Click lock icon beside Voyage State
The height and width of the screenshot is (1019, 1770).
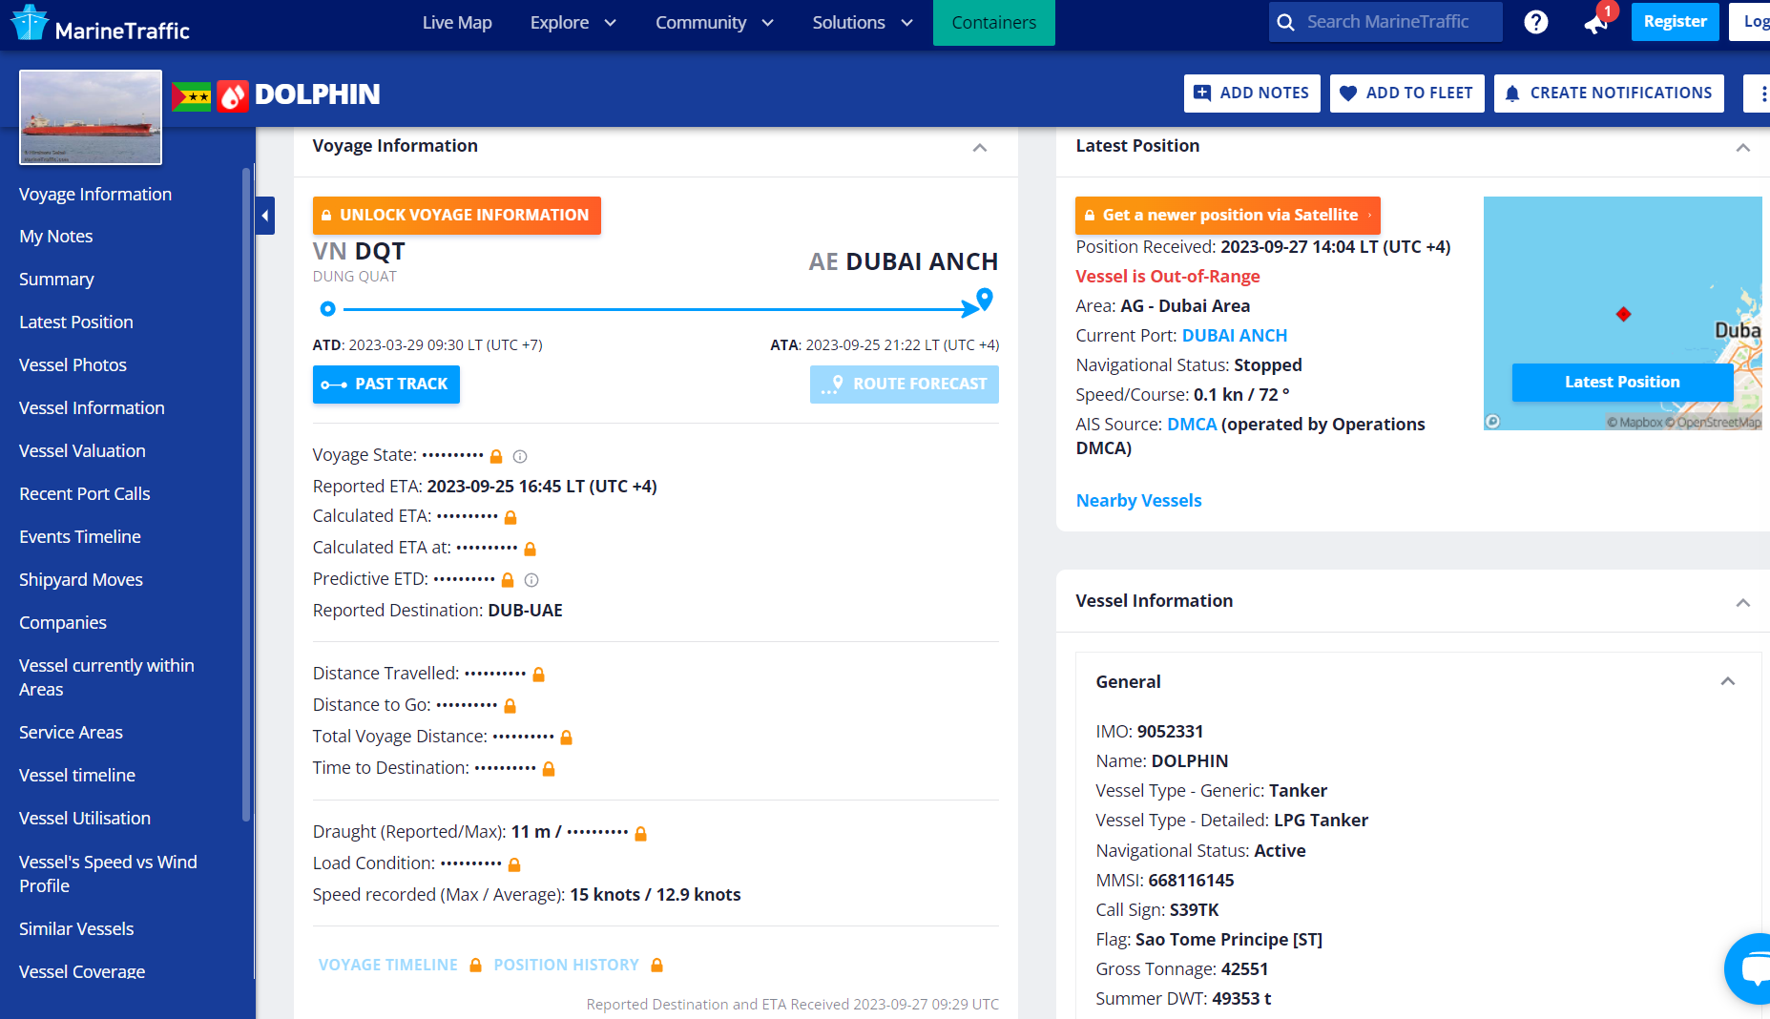pos(496,456)
